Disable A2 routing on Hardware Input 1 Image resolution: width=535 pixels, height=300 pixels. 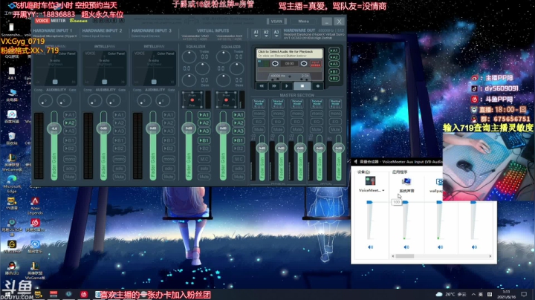point(70,123)
